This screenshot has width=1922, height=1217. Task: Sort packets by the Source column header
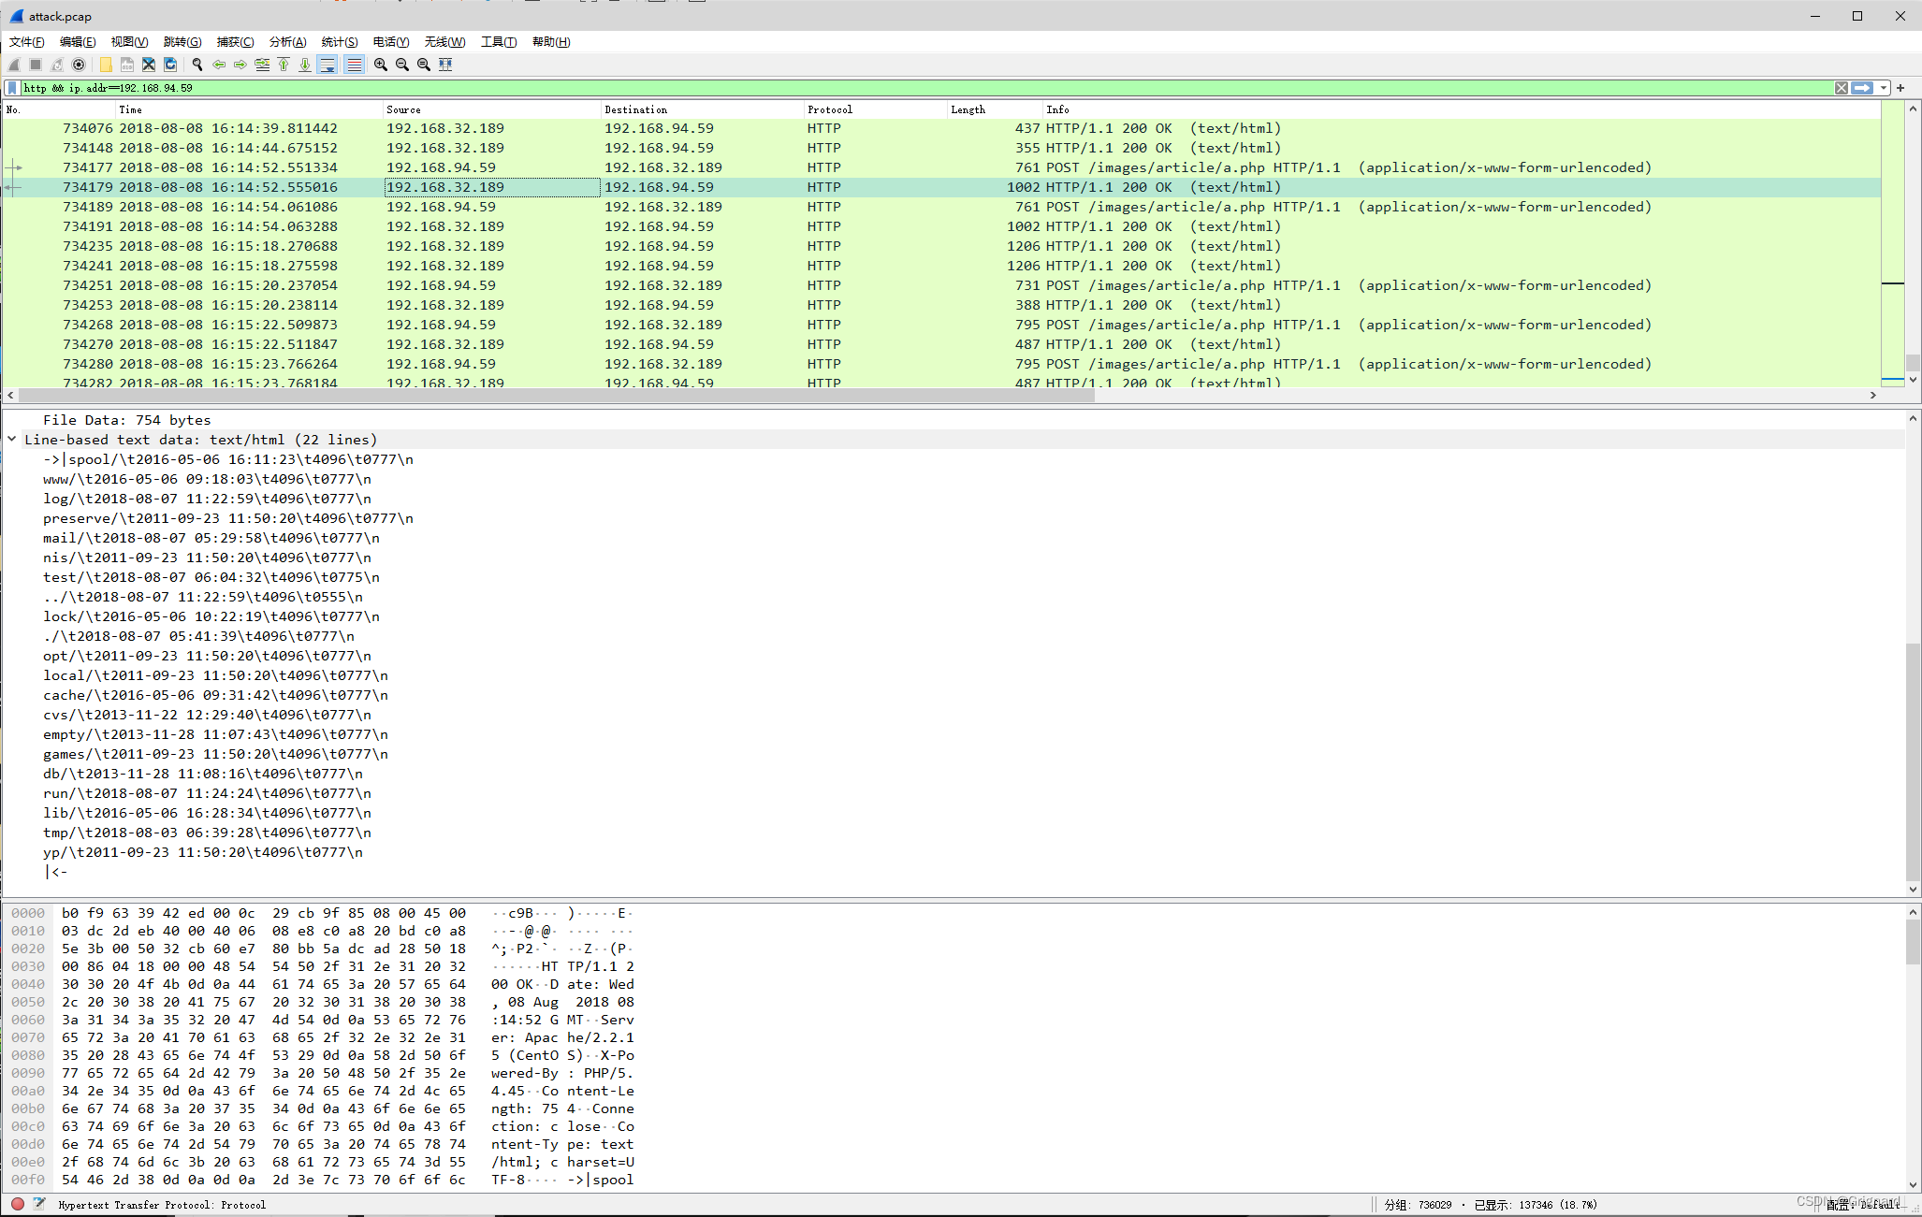point(491,109)
